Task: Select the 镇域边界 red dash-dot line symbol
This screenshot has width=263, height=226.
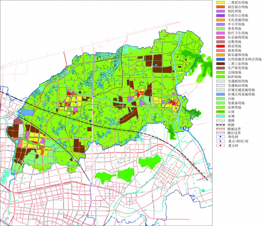Action: 220,129
